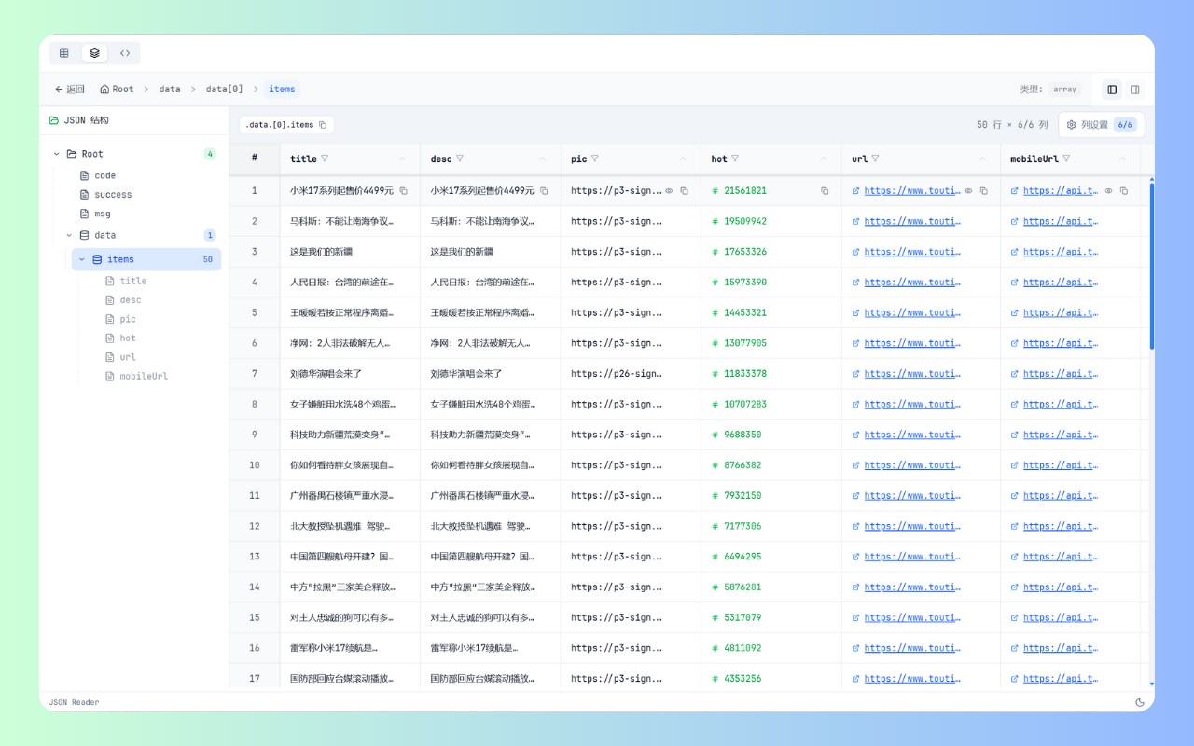Image resolution: width=1194 pixels, height=746 pixels.
Task: Open 列设置 column settings
Action: [x=1101, y=125]
